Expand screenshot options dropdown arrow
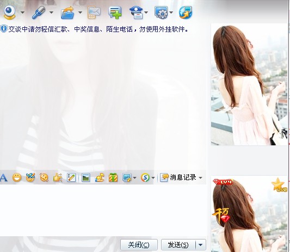The height and width of the screenshot is (252, 290). point(134,178)
